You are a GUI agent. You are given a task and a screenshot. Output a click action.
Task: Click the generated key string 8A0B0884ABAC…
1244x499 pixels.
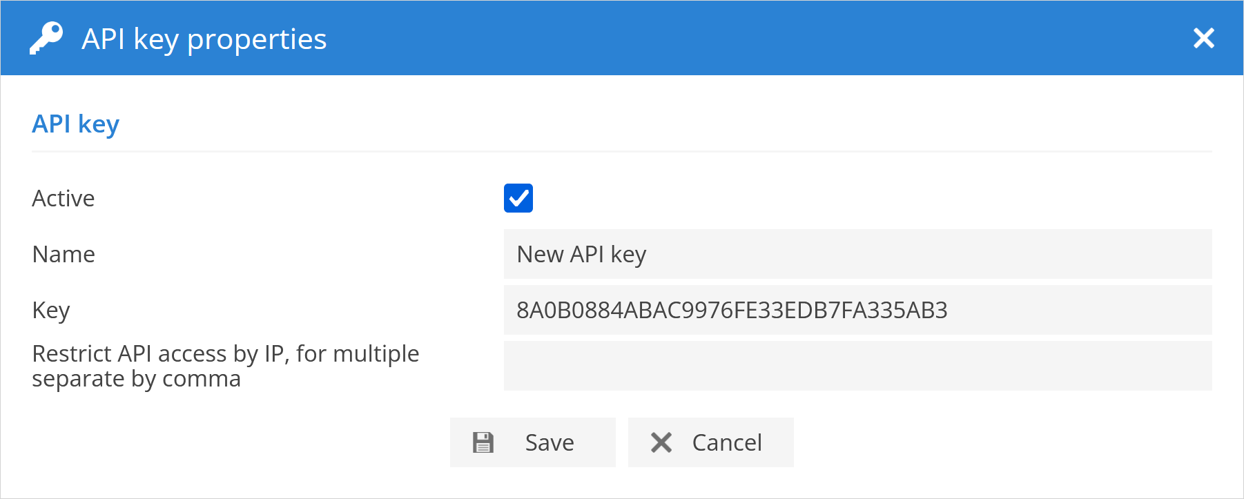click(732, 311)
